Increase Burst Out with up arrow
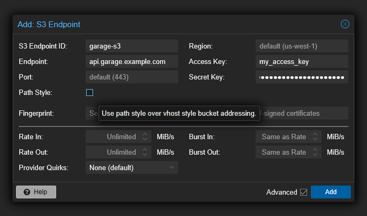This screenshot has width=367, height=216. pos(315,149)
